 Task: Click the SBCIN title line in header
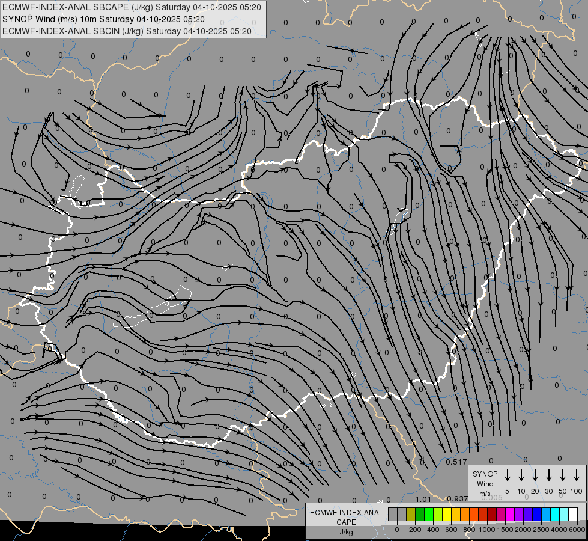pyautogui.click(x=127, y=31)
